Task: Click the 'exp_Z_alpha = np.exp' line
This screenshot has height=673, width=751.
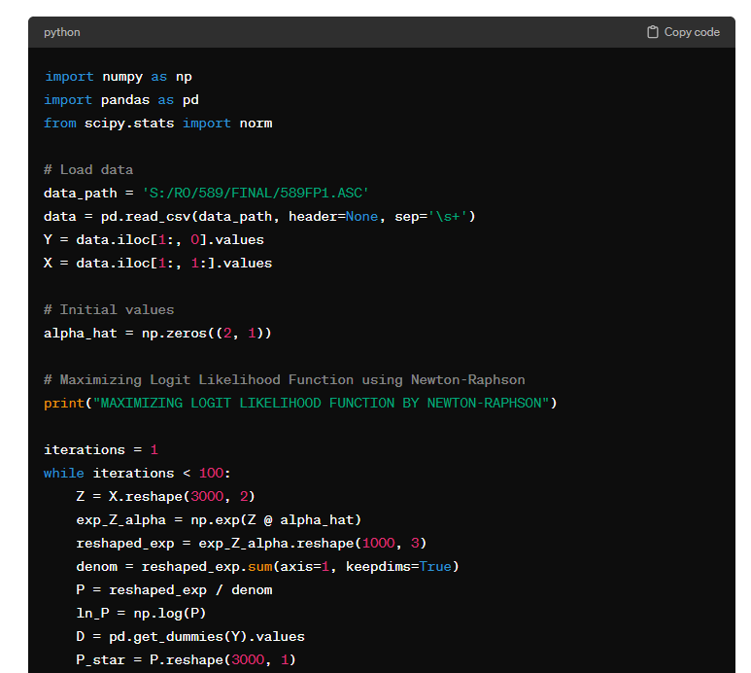Action: tap(219, 520)
